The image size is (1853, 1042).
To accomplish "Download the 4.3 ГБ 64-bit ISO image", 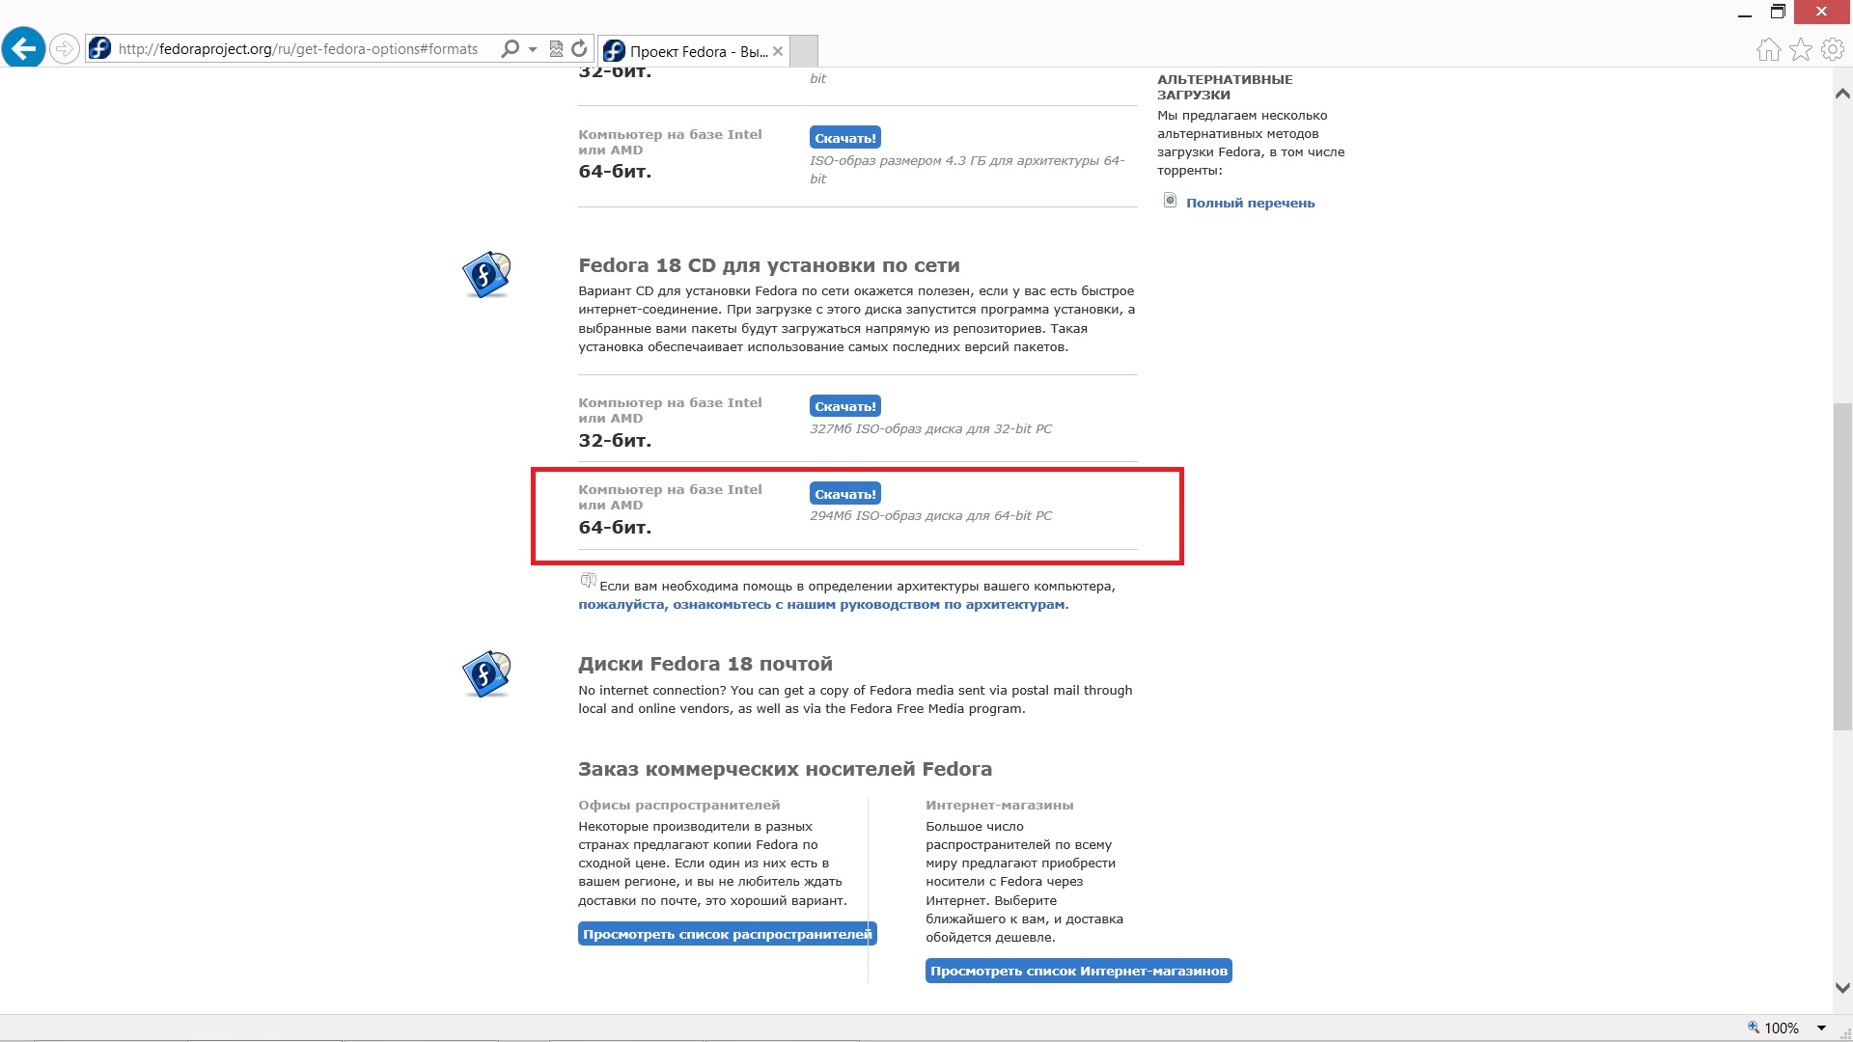I will click(845, 138).
